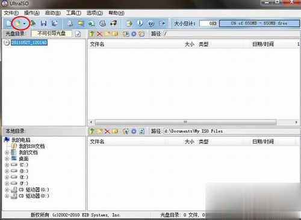Click the disc capacity bar showing 650MB free

pyautogui.click(x=259, y=24)
